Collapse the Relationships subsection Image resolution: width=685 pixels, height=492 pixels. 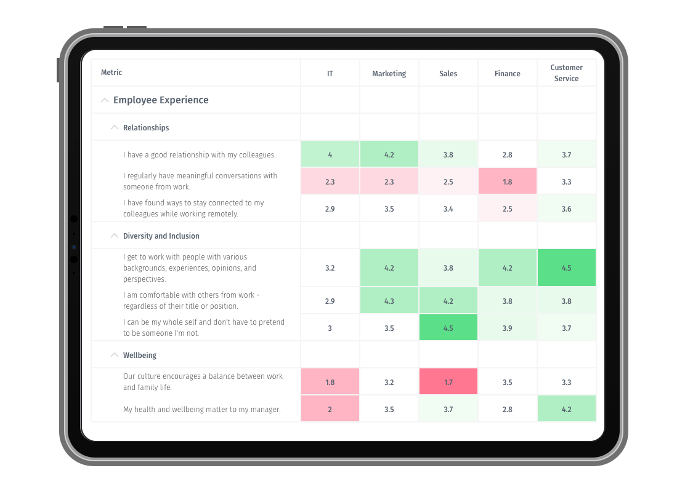pyautogui.click(x=115, y=127)
